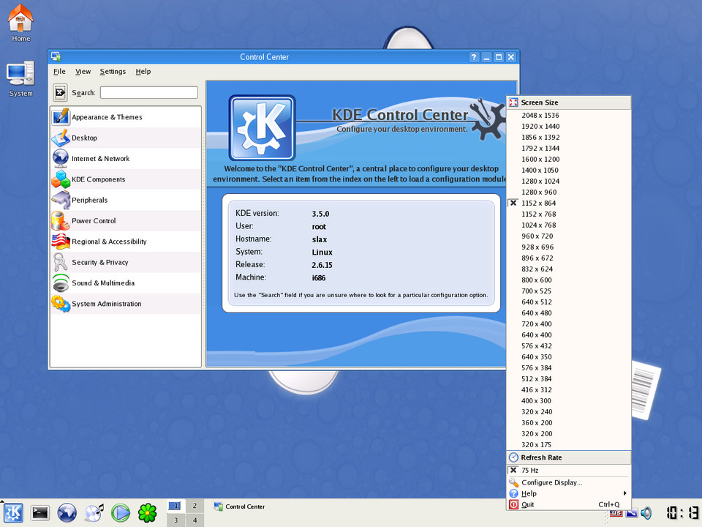Open the Desktop settings category in Control Center
The image size is (702, 527).
coord(126,138)
